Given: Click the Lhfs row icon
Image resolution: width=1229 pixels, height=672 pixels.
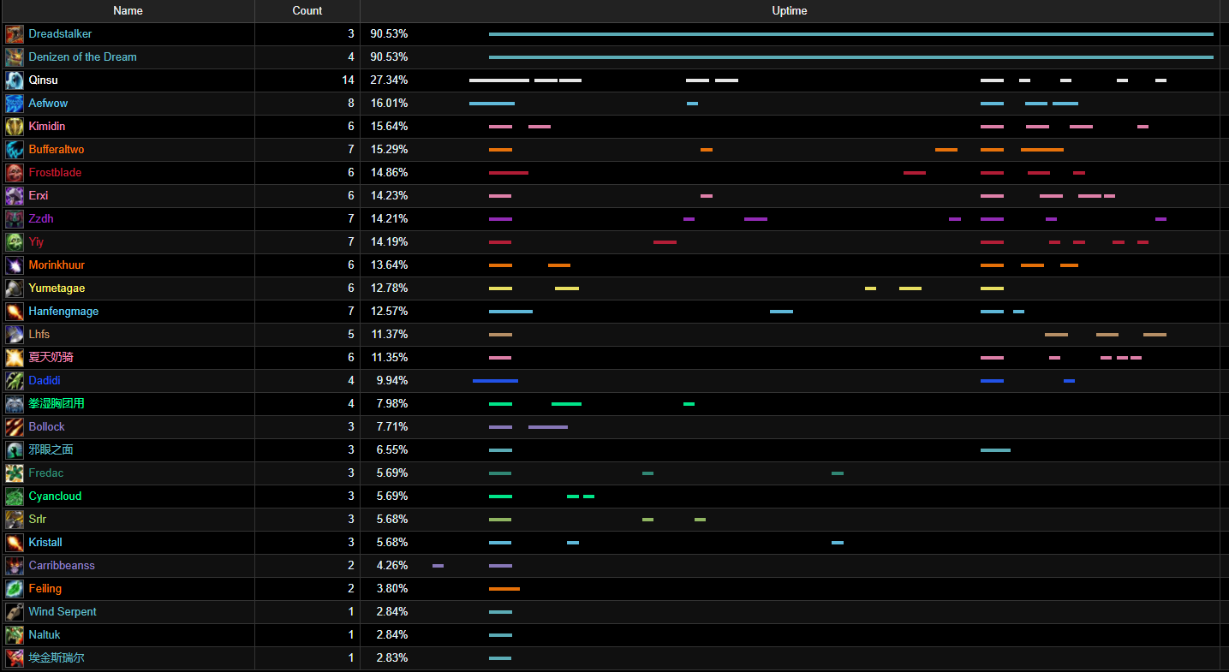Looking at the screenshot, I should (15, 335).
